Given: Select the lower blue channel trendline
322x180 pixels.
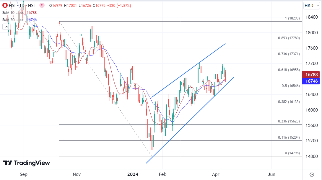Looking at the screenshot, I should (190, 120).
